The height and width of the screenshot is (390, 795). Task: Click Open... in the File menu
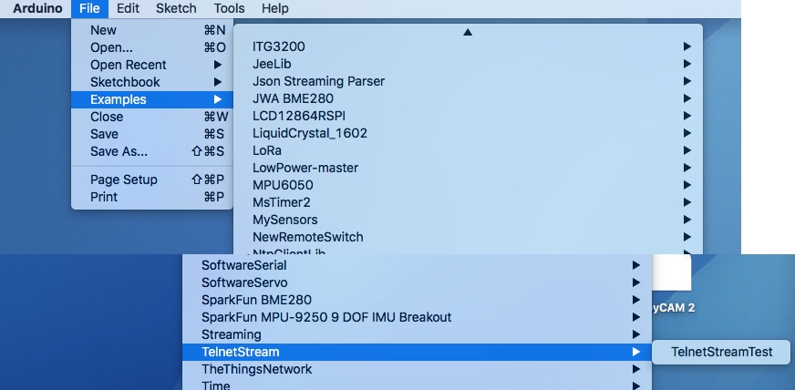(111, 47)
